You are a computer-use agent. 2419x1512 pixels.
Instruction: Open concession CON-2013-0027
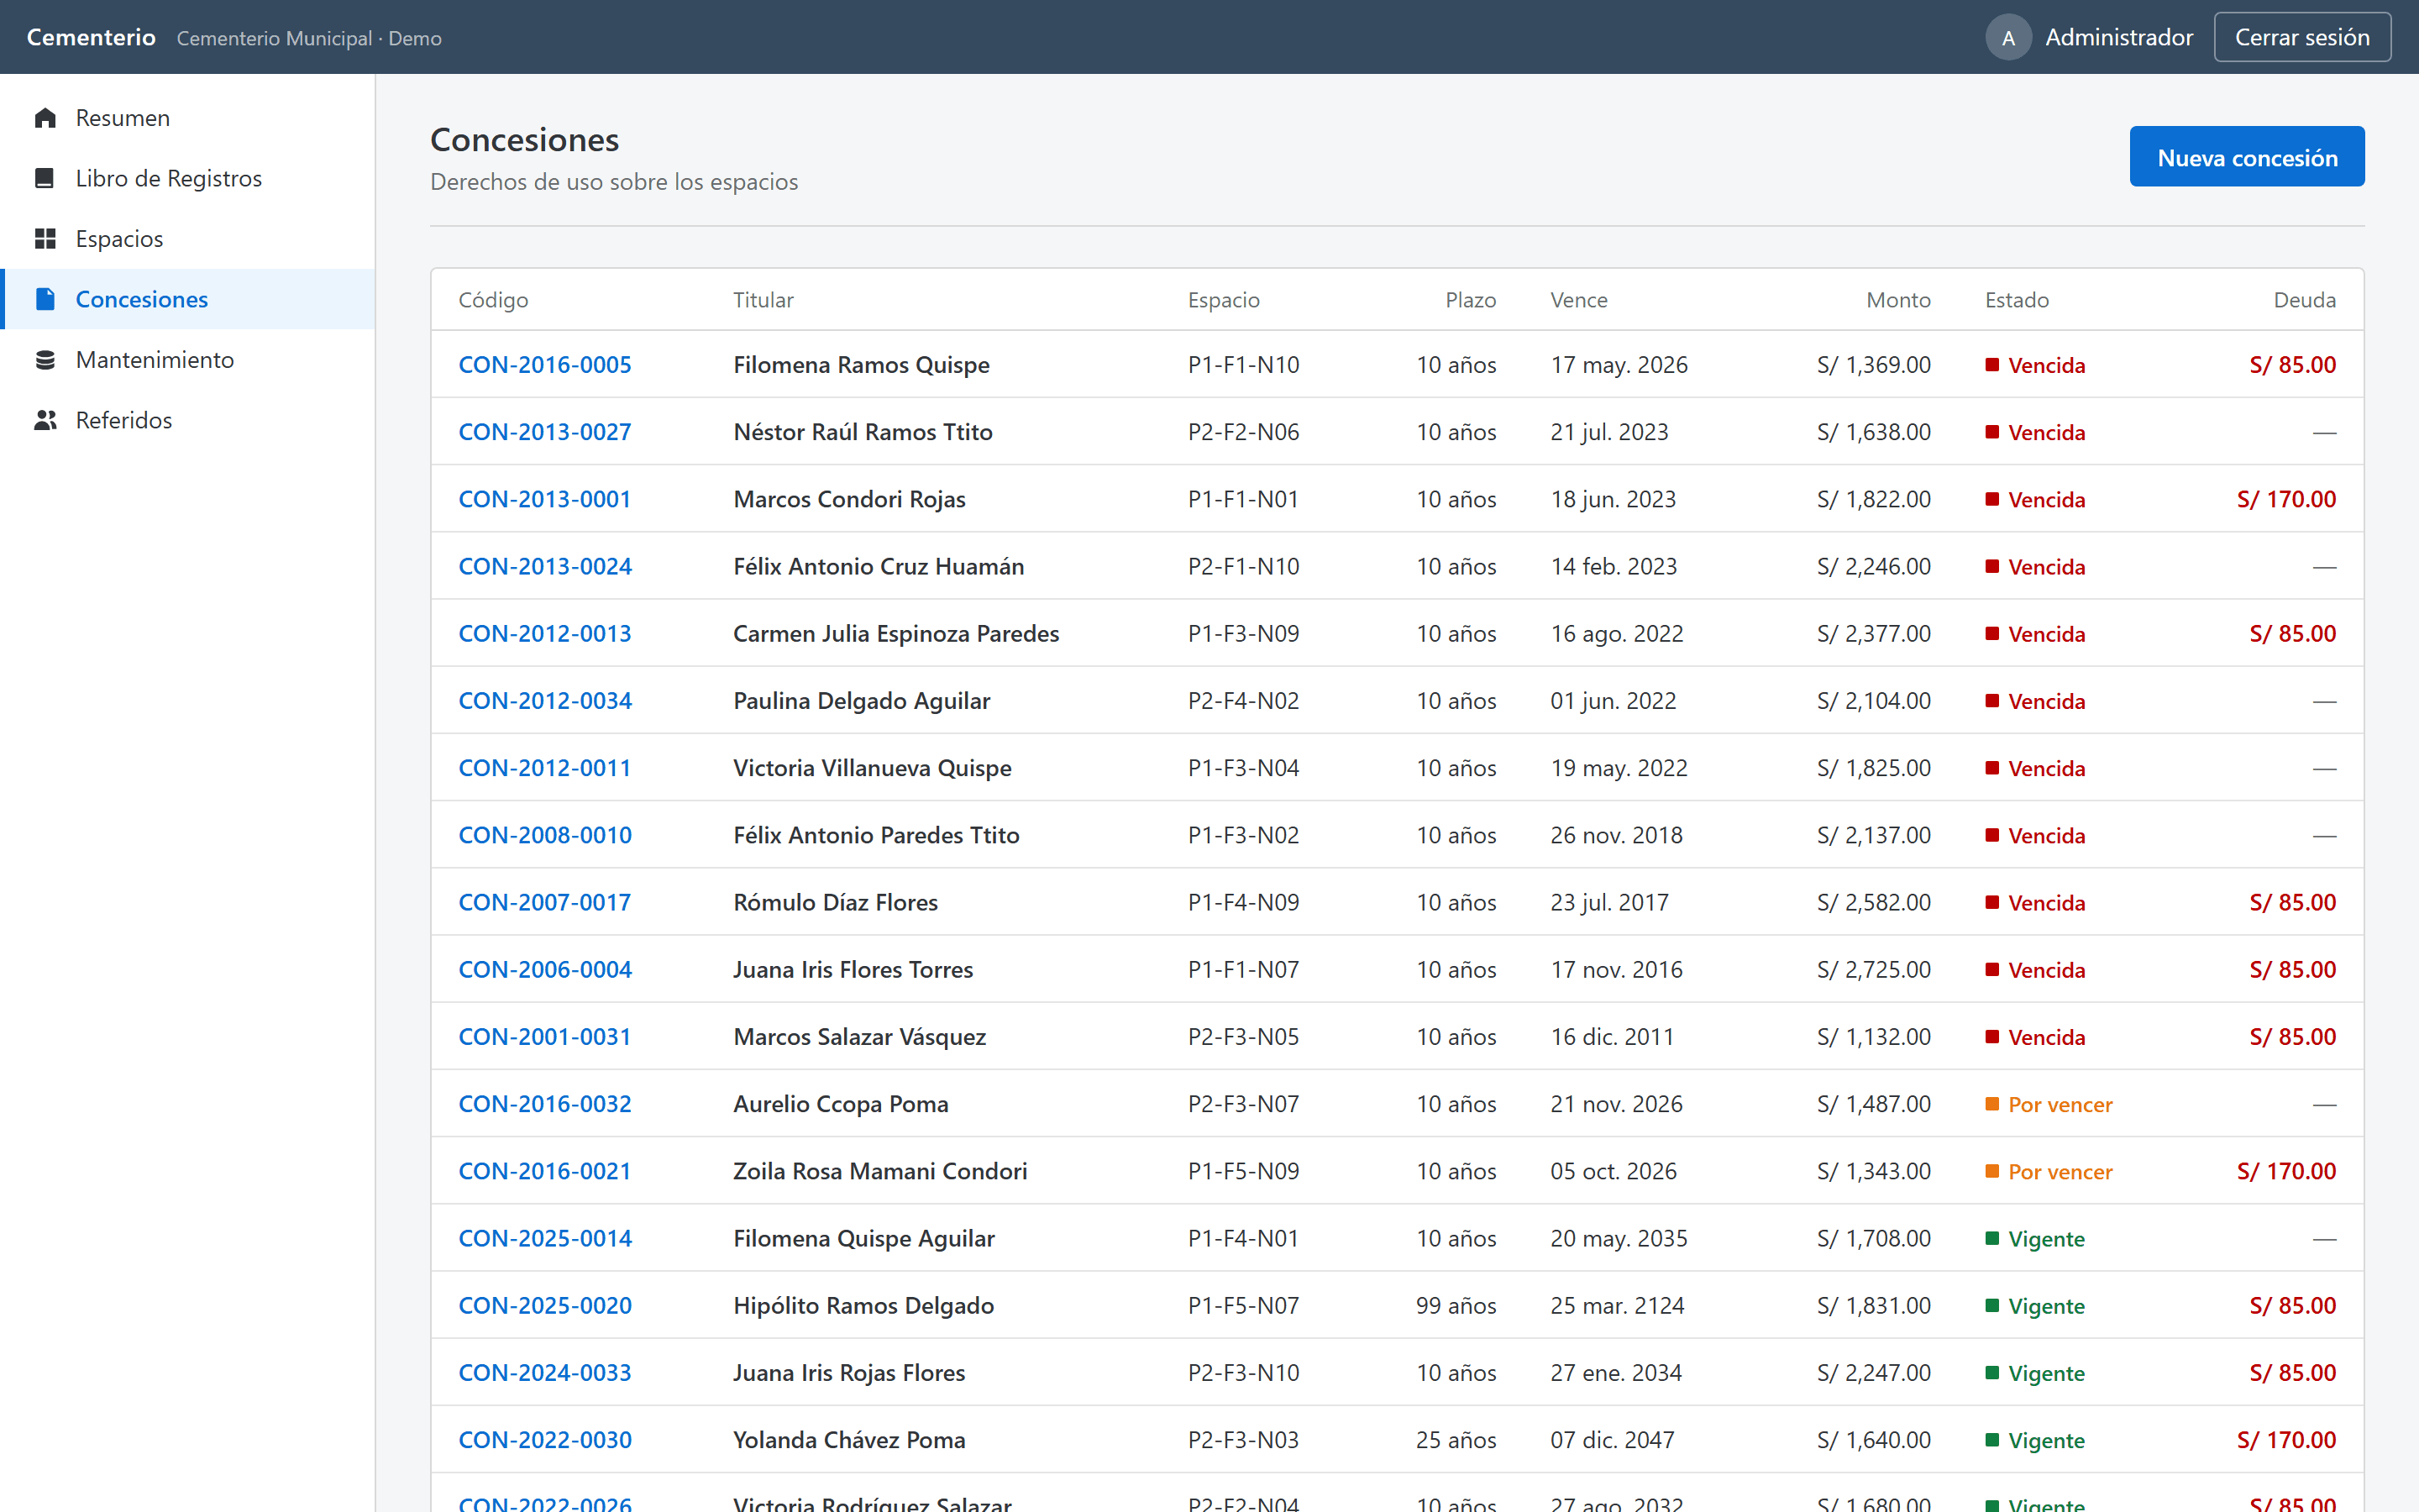[545, 432]
